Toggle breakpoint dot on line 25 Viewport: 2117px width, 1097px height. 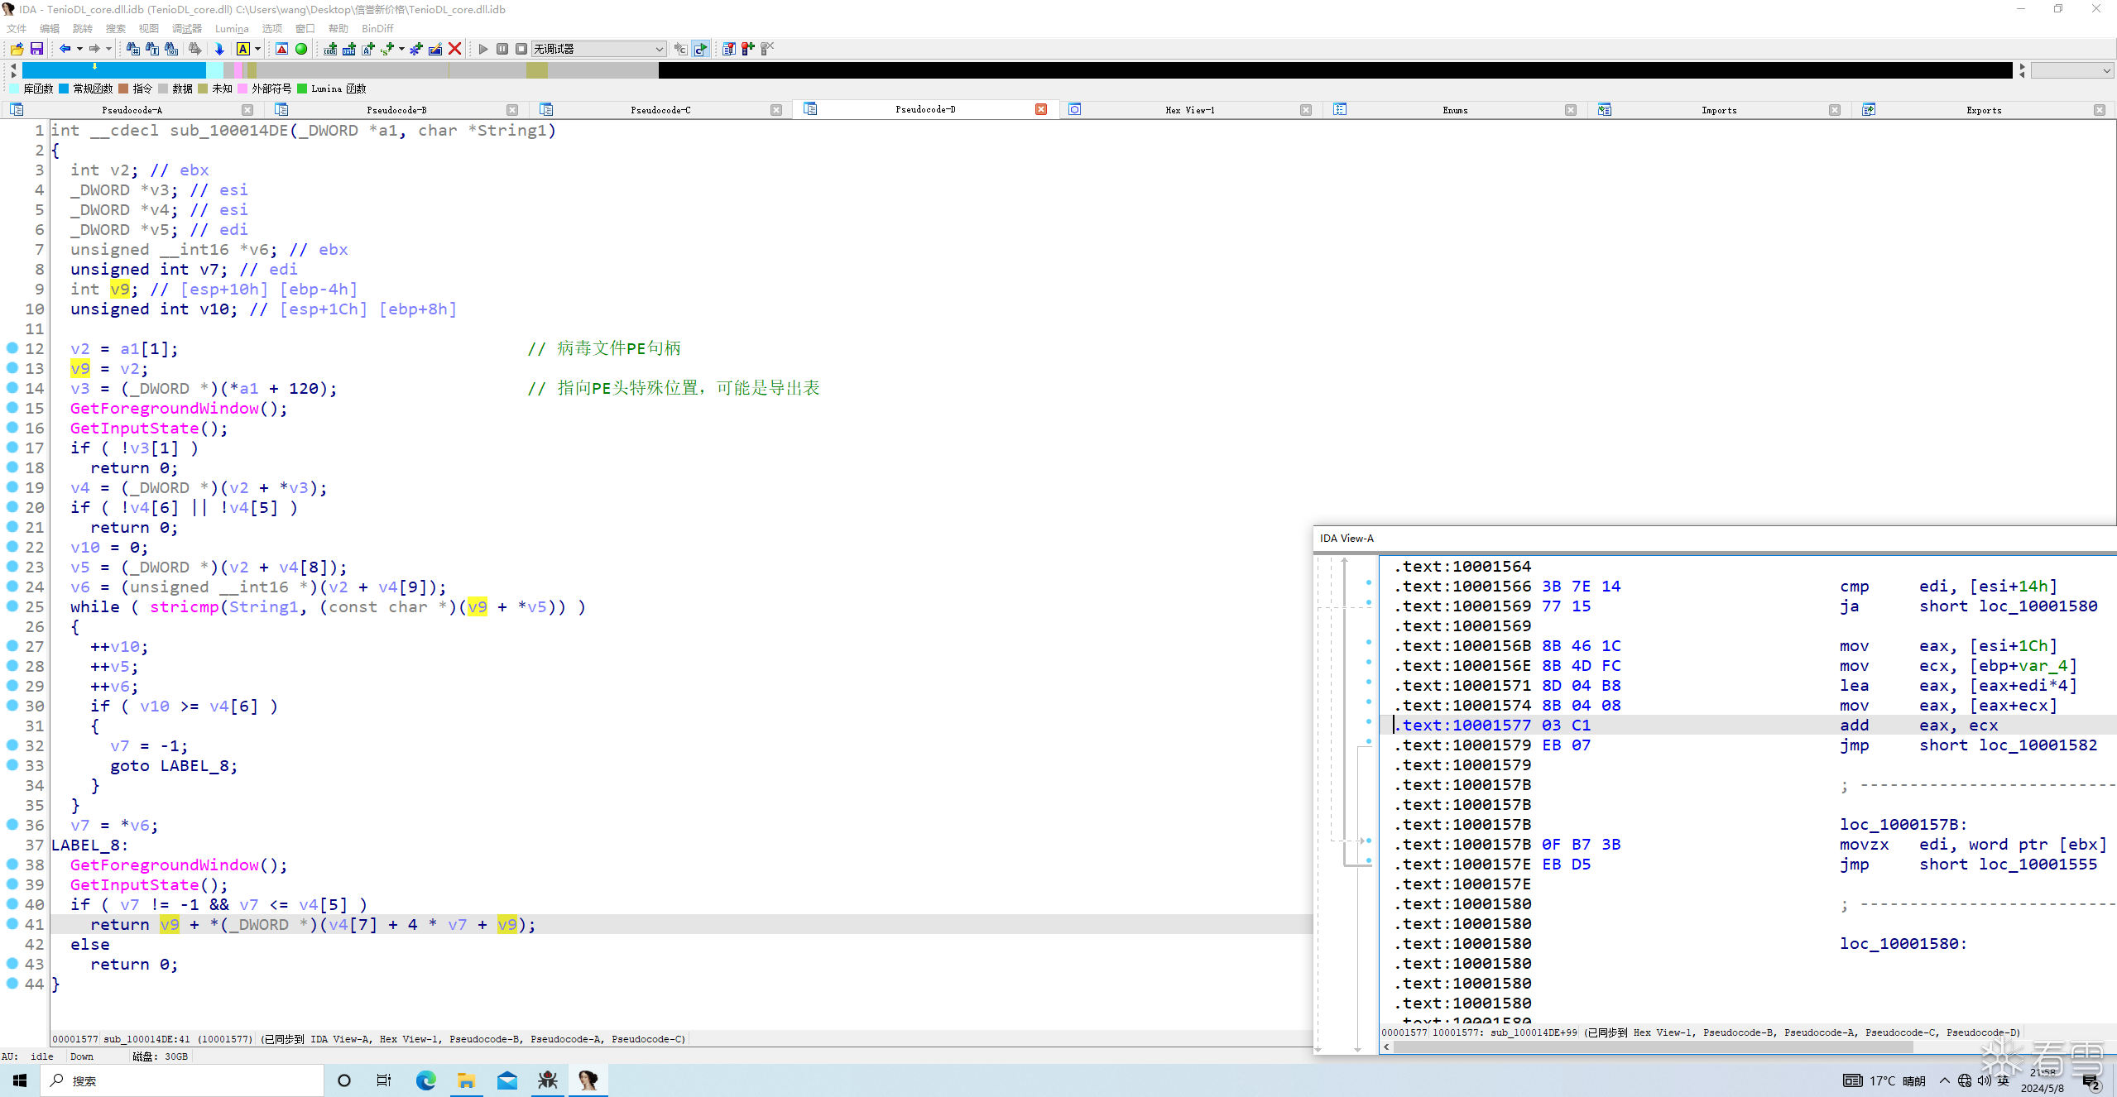(x=12, y=606)
